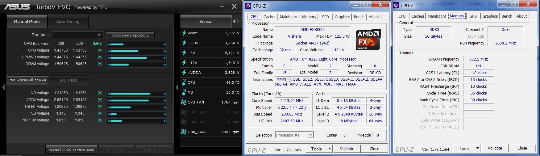Click the Tools button in the Memory window
This screenshot has width=540, height=156.
464,148
